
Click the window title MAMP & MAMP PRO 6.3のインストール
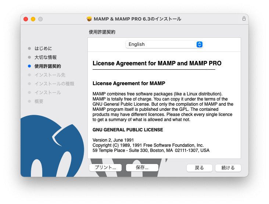(x=137, y=19)
